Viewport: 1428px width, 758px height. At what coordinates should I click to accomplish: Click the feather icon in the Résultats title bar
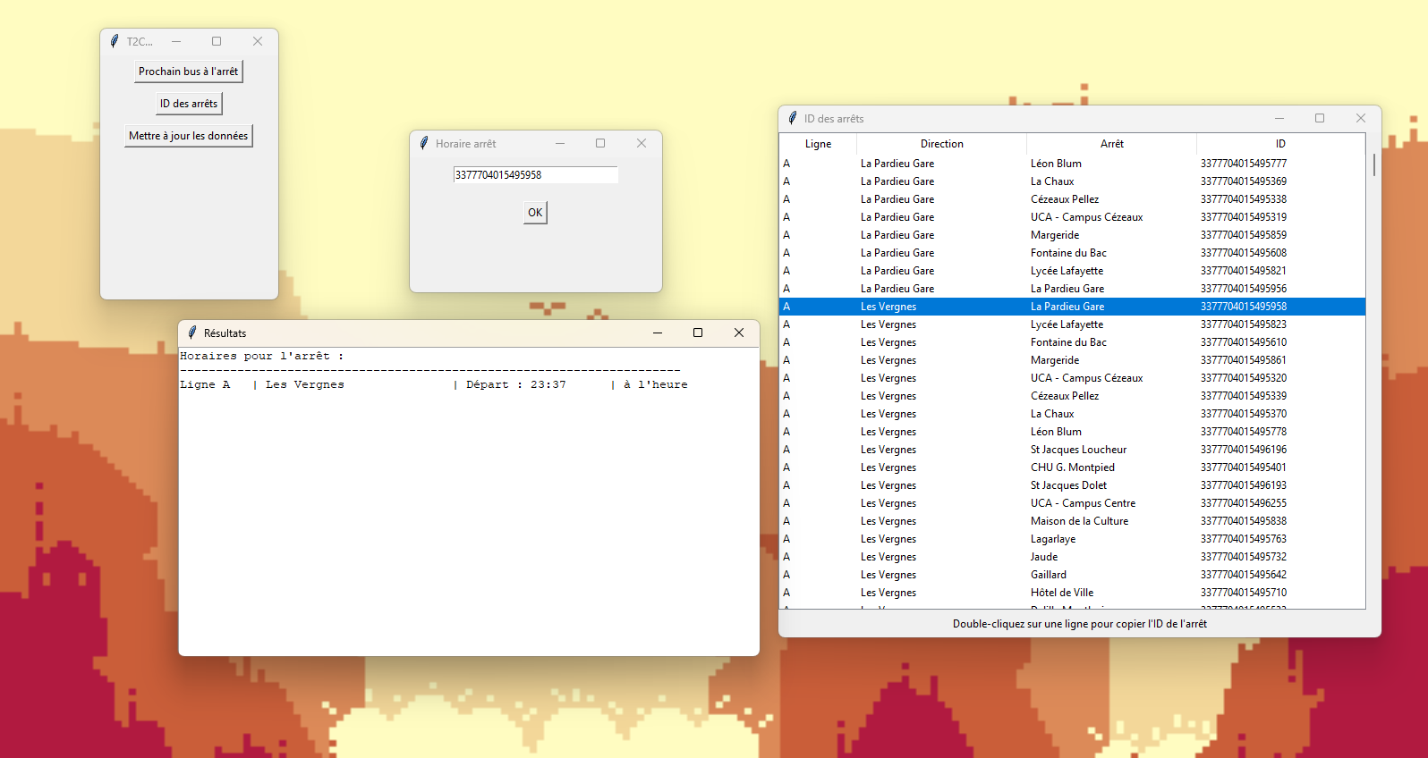pos(192,333)
